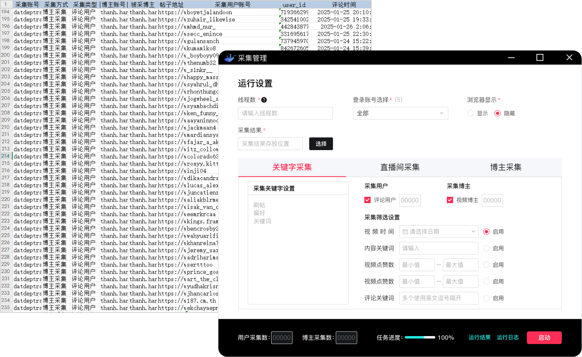Click the 选择 button for result location

321,144
